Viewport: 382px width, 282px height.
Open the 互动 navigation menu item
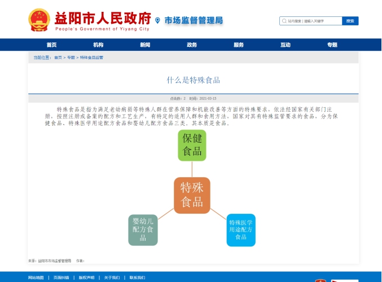(286, 45)
